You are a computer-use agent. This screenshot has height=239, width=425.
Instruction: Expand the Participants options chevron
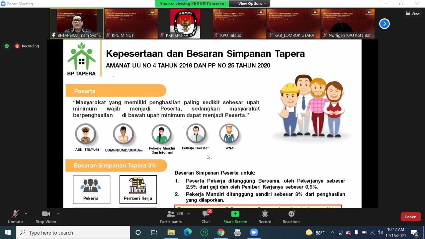pyautogui.click(x=189, y=214)
